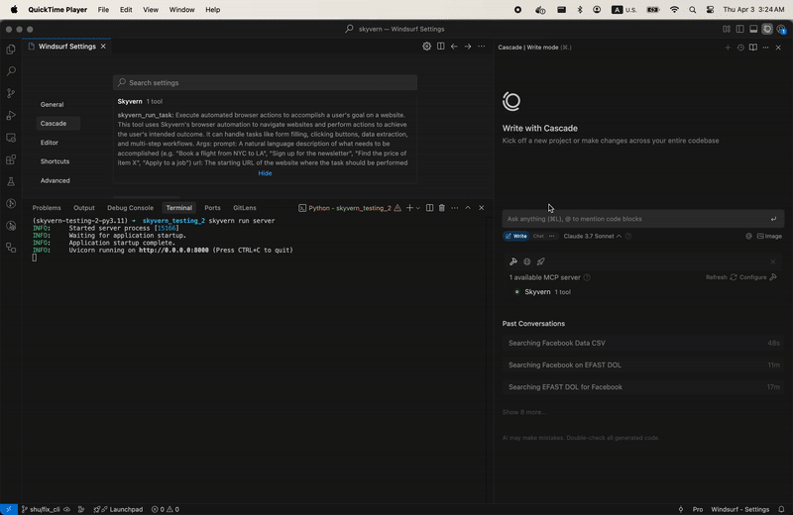Switch Cascade to Write mode

click(x=516, y=237)
